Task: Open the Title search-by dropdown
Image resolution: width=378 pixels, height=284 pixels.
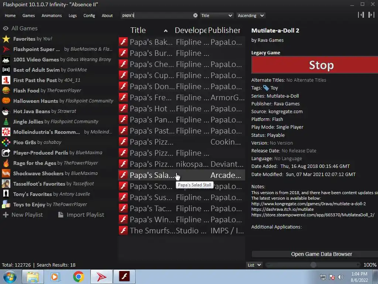Action: click(217, 16)
